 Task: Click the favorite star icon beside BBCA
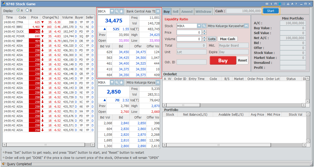pos(121,11)
